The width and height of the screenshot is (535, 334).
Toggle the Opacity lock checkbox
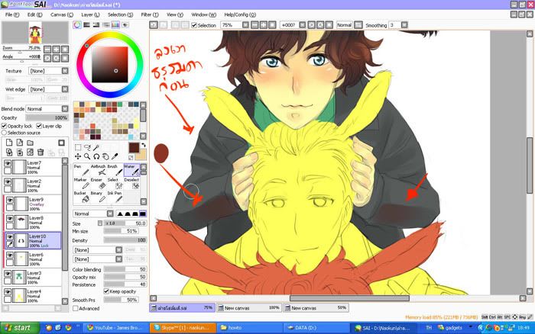[5, 126]
